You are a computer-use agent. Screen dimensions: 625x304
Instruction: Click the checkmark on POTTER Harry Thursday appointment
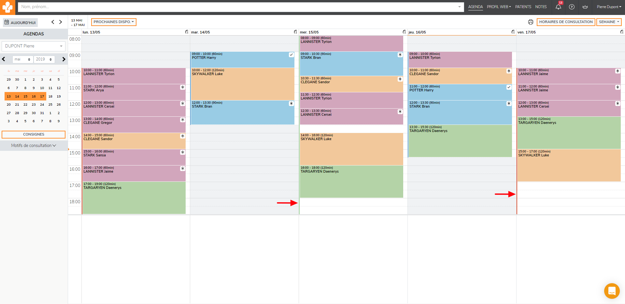coord(509,87)
